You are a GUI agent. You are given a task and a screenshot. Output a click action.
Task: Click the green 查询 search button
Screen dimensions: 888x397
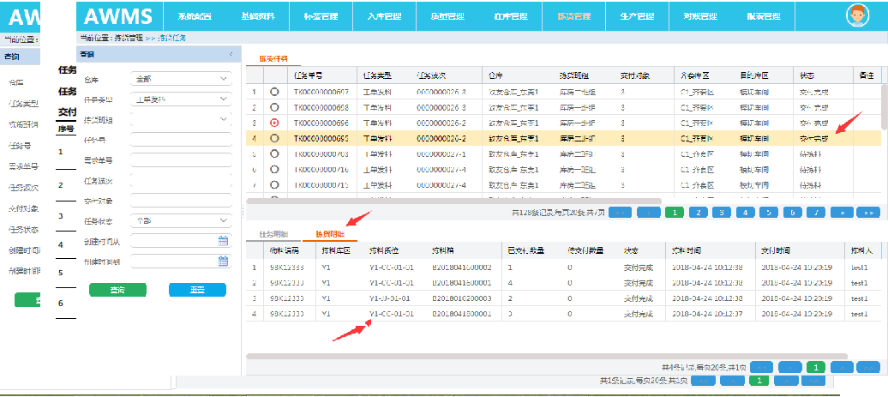click(117, 290)
